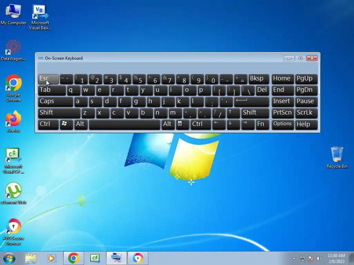
Task: Open Microsoft Visual C# desktop shortcut
Action: pyautogui.click(x=13, y=161)
